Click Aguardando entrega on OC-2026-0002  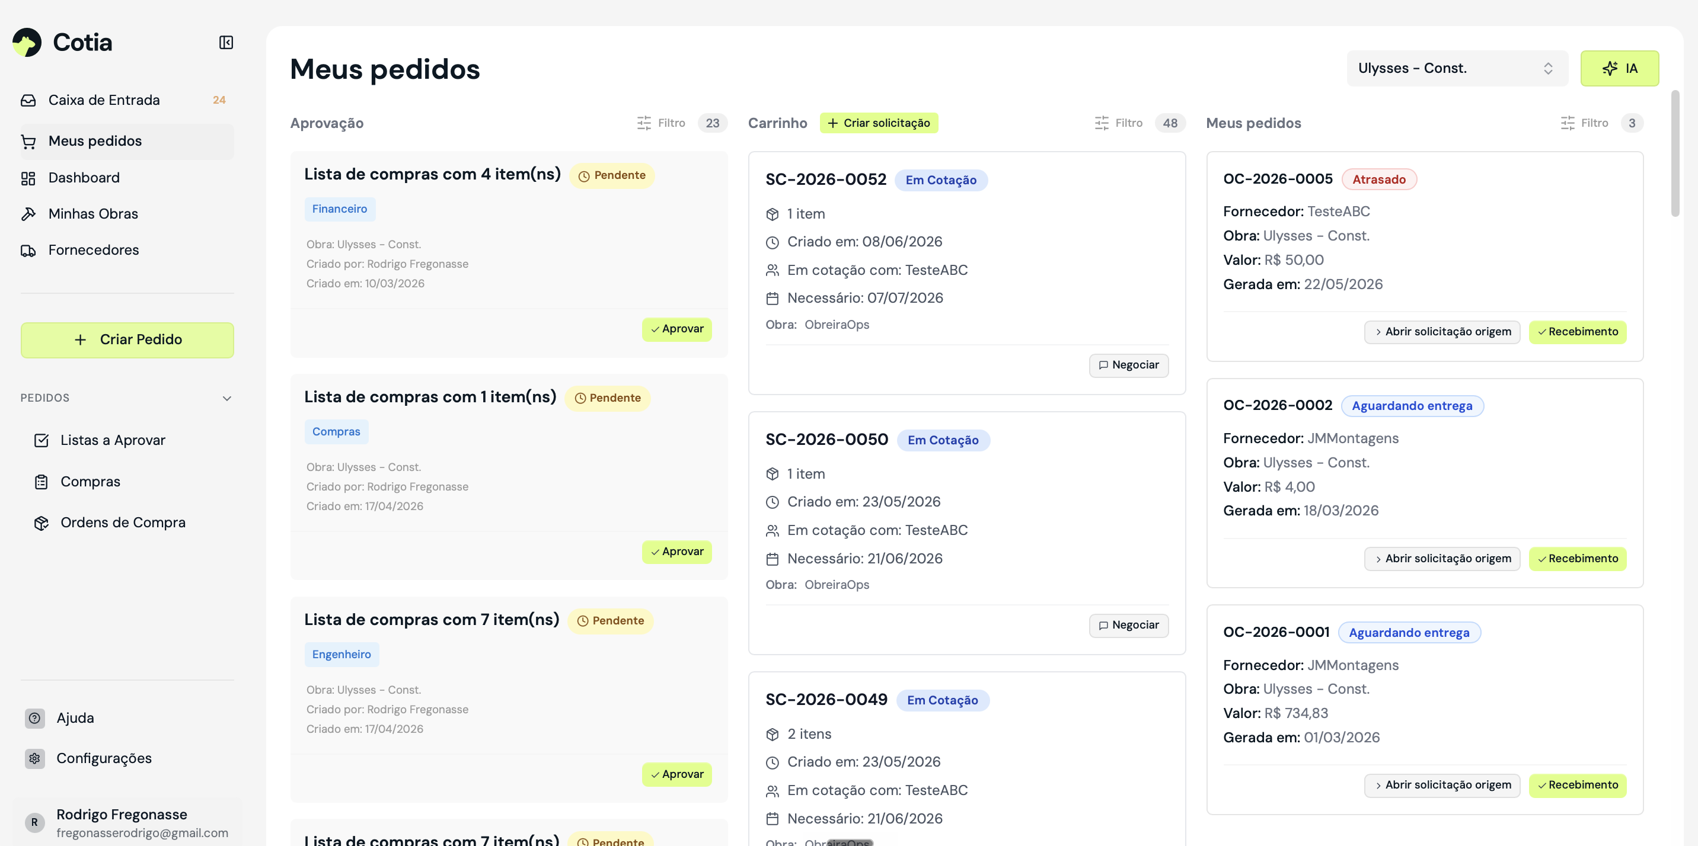tap(1412, 406)
